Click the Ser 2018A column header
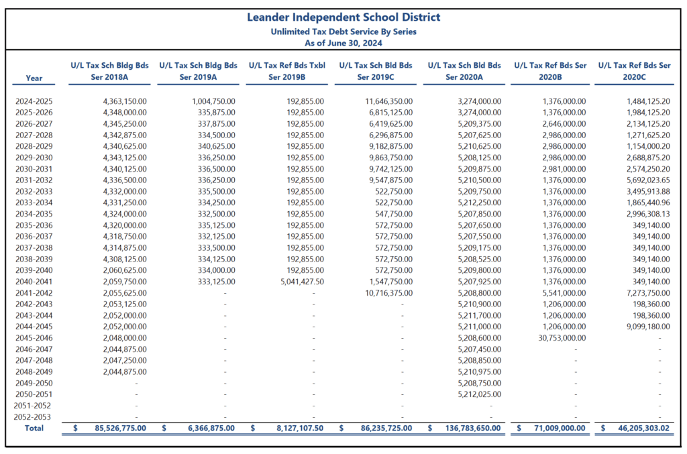687x454 pixels. tap(109, 71)
